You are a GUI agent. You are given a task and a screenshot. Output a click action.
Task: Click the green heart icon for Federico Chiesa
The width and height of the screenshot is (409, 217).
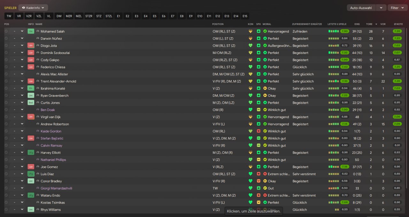point(251,67)
